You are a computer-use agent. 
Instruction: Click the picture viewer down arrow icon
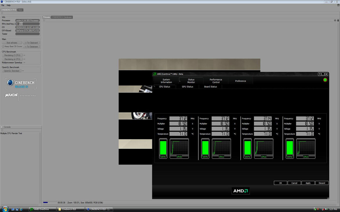[338, 20]
